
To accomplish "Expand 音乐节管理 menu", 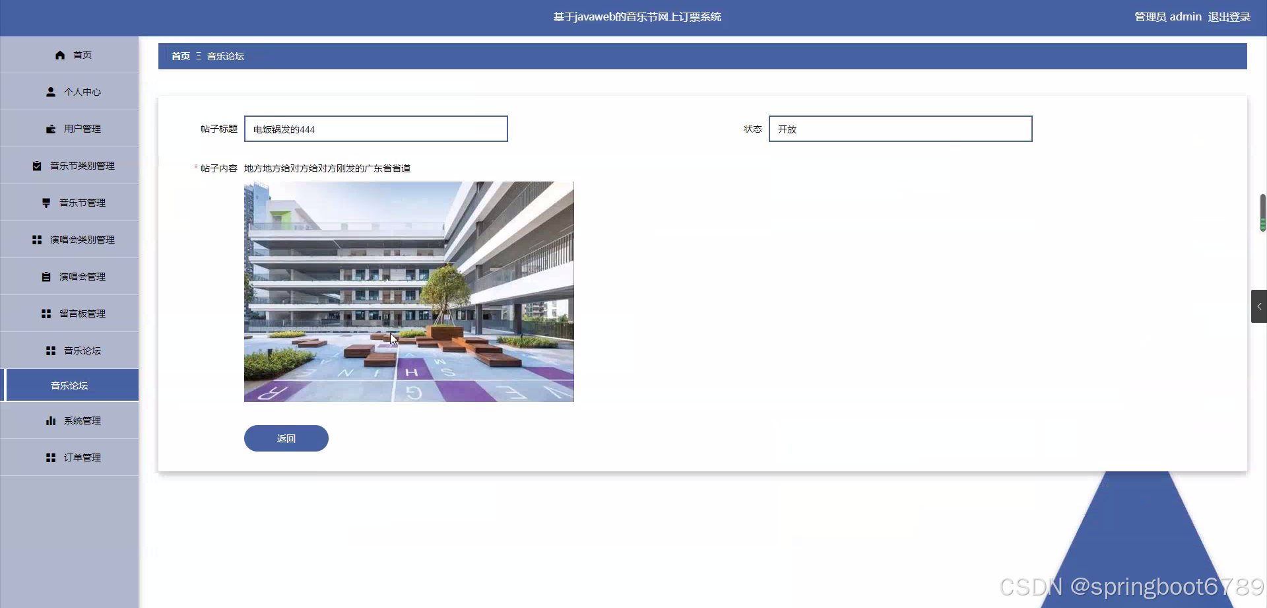I will pyautogui.click(x=69, y=203).
